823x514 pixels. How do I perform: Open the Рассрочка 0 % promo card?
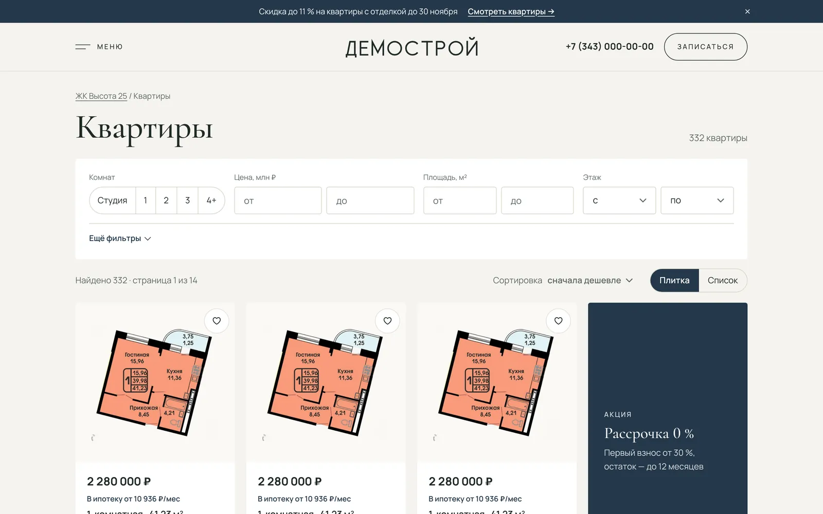(x=668, y=408)
